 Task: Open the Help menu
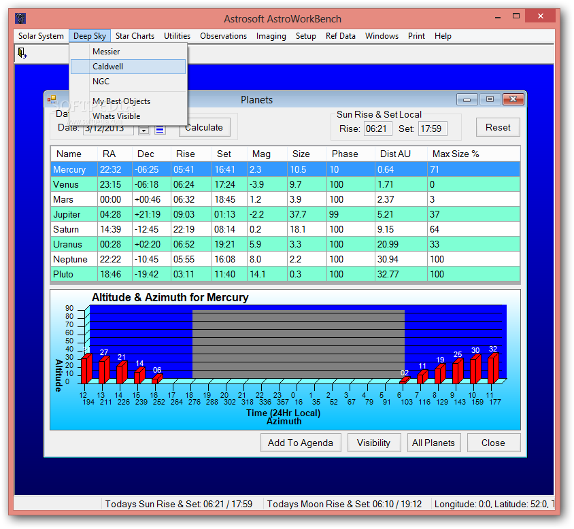[x=443, y=36]
